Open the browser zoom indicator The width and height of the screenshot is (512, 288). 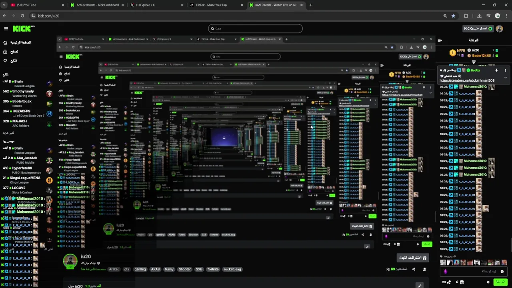click(445, 16)
